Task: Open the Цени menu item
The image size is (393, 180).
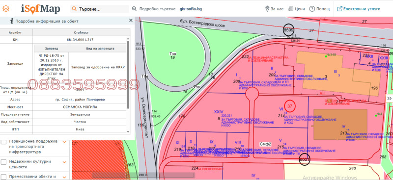Action: coord(300,9)
